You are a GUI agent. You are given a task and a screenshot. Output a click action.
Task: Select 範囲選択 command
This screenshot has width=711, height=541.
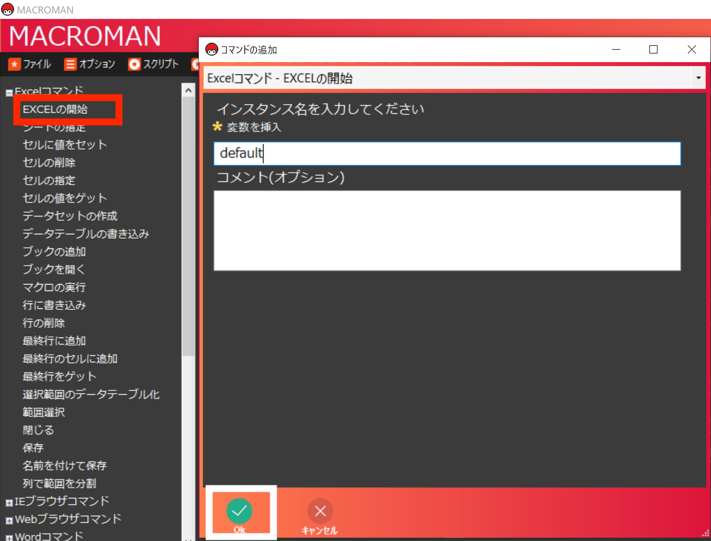(44, 412)
